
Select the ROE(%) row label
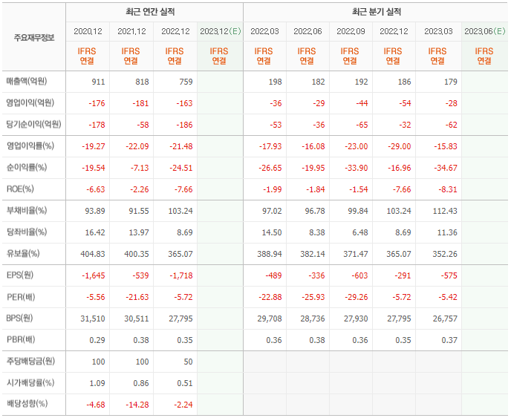[20, 189]
